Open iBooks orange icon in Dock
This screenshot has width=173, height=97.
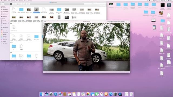[x=106, y=94]
